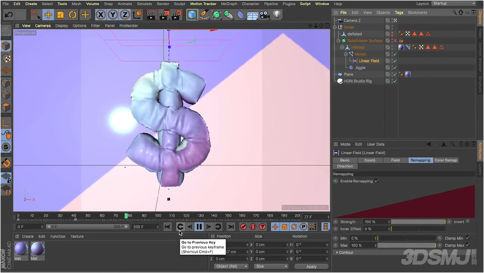The image size is (484, 273).
Task: Select the Linear Field object
Action: 369,61
